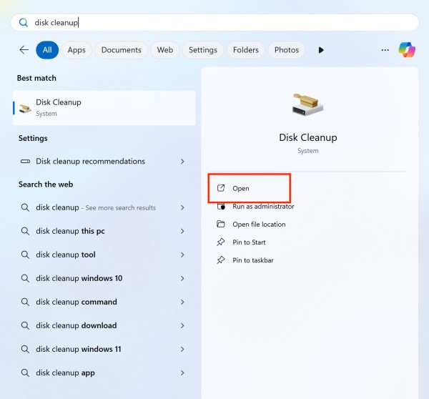
Task: Select the All filter tab
Action: point(47,50)
